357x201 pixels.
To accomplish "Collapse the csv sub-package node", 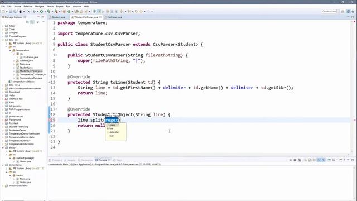I will [x=13, y=54].
